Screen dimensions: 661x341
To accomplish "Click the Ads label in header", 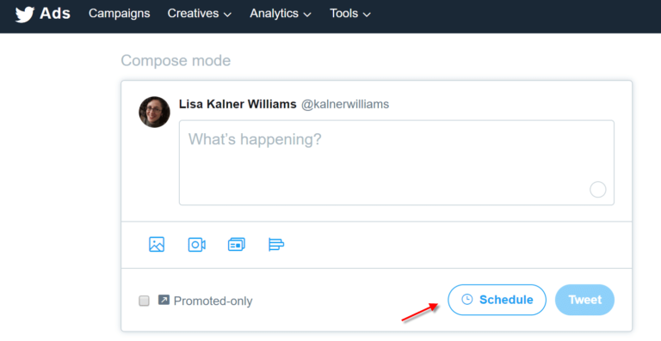I will pyautogui.click(x=55, y=14).
